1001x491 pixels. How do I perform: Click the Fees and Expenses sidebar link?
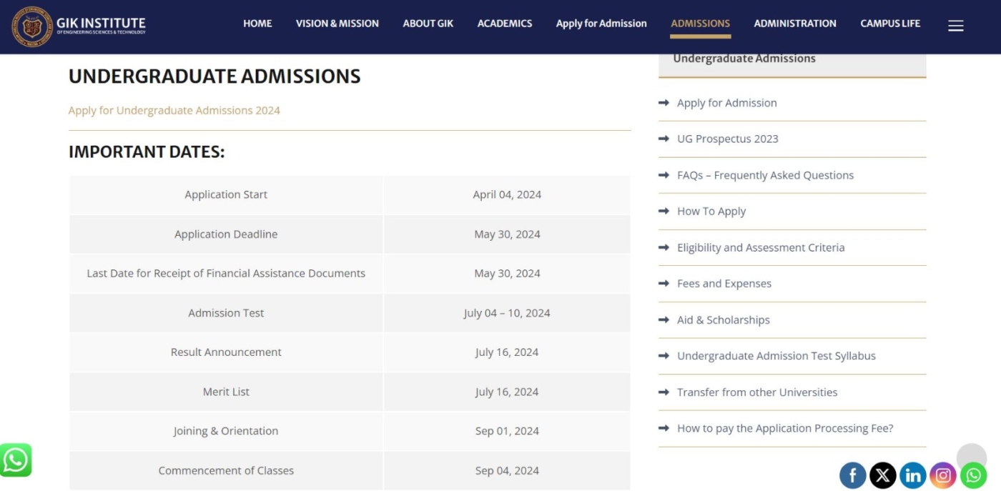coord(724,283)
